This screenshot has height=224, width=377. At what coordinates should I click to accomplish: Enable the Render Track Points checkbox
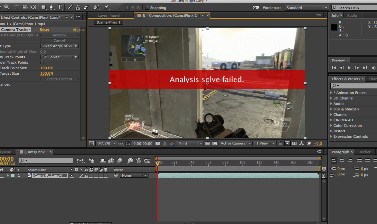pyautogui.click(x=42, y=62)
